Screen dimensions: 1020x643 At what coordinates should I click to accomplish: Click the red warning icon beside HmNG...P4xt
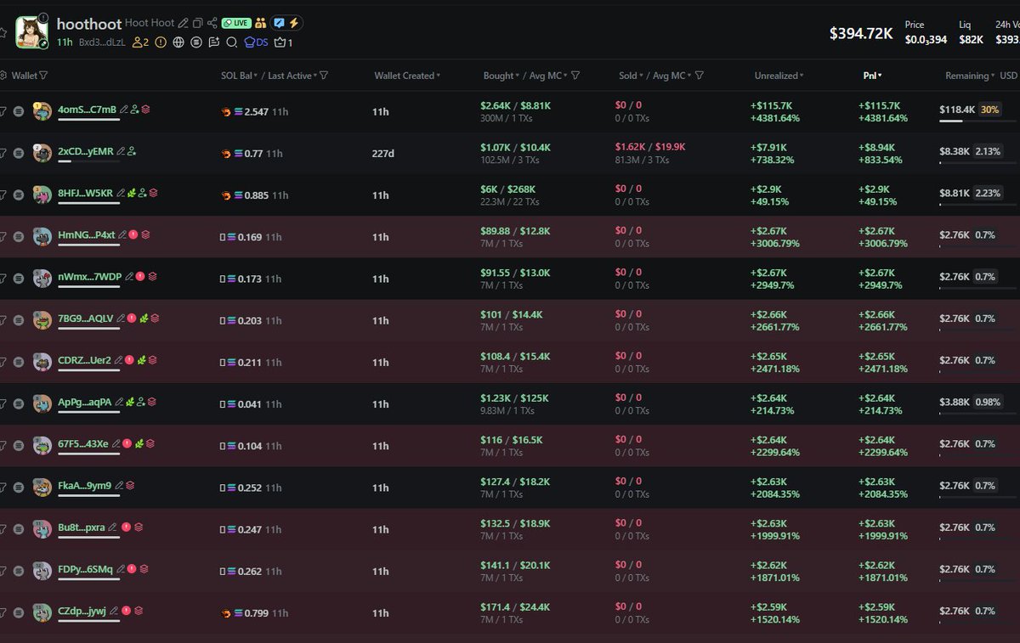pyautogui.click(x=133, y=234)
